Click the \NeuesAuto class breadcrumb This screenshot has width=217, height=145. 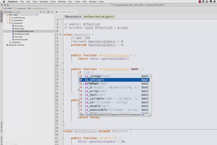coord(73,17)
